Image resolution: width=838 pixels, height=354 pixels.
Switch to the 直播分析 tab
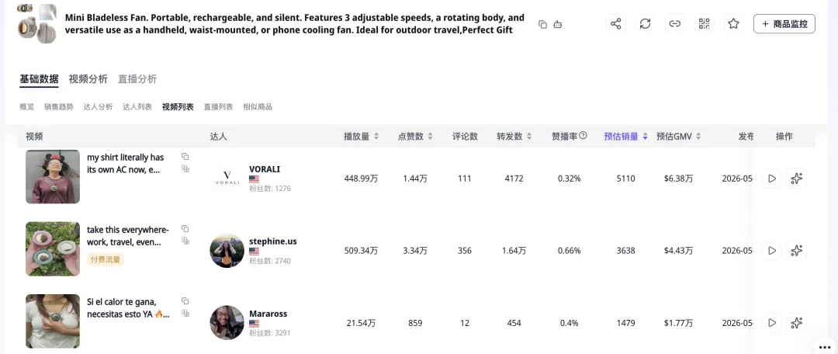click(x=137, y=79)
